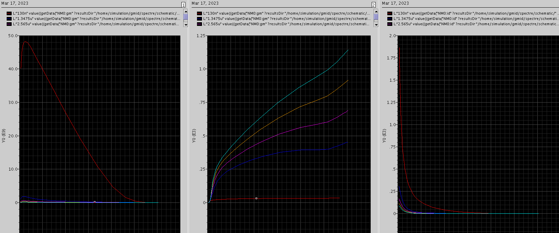The image size is (559, 233).
Task: Click the scrollbar thumb in subwindow 1 legend
Action: pos(186,17)
